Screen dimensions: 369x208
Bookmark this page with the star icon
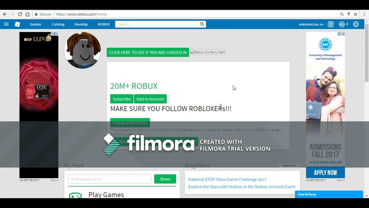tap(356, 14)
